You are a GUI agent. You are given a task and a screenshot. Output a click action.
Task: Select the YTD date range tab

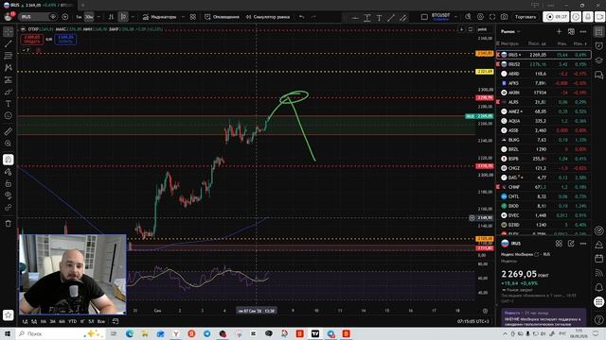[72, 321]
